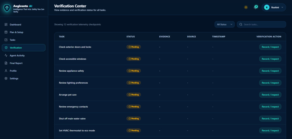Click the Aegivanta AI shield logo
The height and width of the screenshot is (139, 292).
[7, 8]
